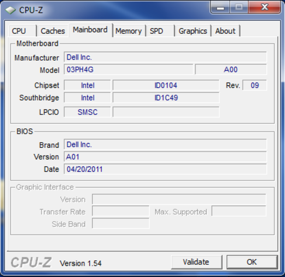Switch to the CPU tab

(x=22, y=31)
